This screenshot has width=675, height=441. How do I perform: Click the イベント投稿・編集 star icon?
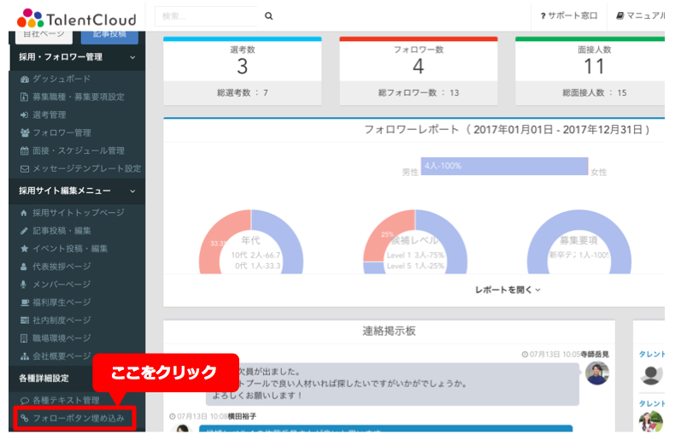tap(25, 249)
